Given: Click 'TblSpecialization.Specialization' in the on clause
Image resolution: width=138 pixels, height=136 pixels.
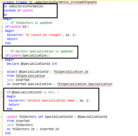Looking at the screenshot, I should [85, 84].
